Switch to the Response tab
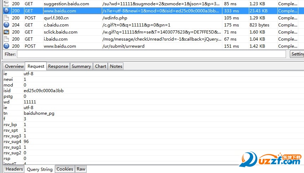 point(58,66)
